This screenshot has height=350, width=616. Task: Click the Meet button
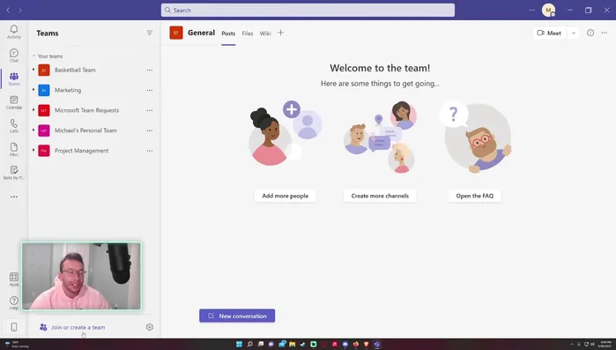click(x=550, y=33)
